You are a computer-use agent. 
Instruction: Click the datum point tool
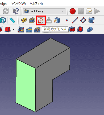point(67,20)
